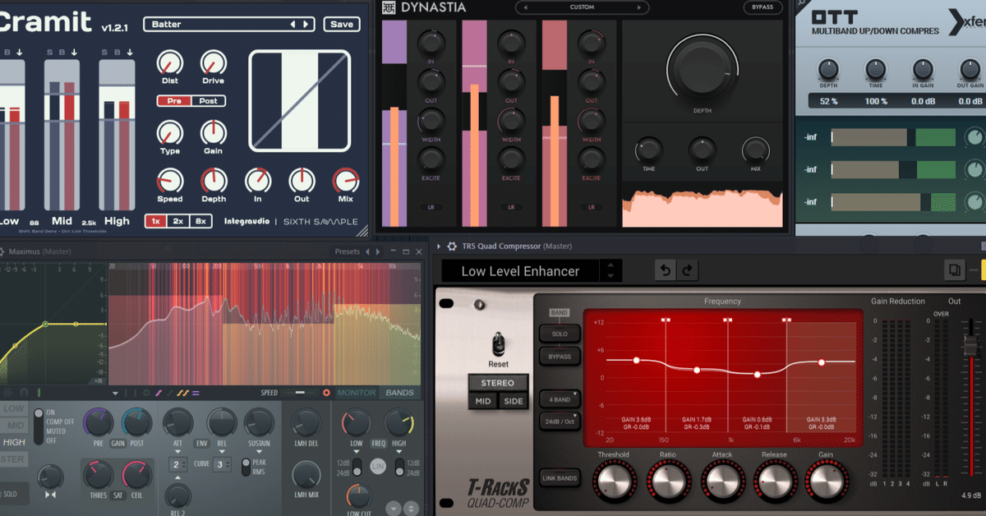The width and height of the screenshot is (986, 516).
Task: Click the down arrow above Mid band
Action: pos(73,53)
